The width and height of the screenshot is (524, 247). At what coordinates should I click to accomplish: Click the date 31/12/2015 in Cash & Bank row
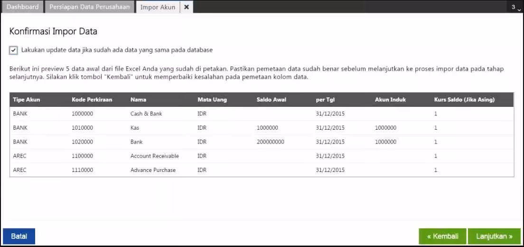click(330, 114)
